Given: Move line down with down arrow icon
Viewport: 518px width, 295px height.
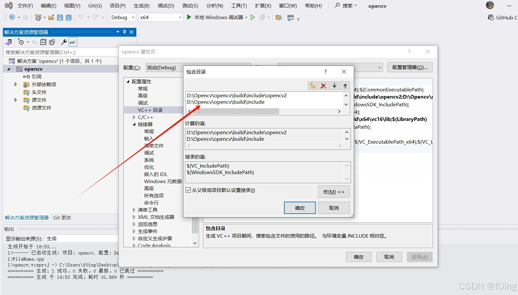Looking at the screenshot, I should tap(334, 86).
